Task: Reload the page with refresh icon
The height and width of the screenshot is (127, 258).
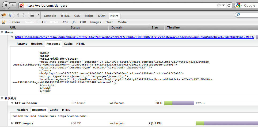Action: pyautogui.click(x=229, y=5)
